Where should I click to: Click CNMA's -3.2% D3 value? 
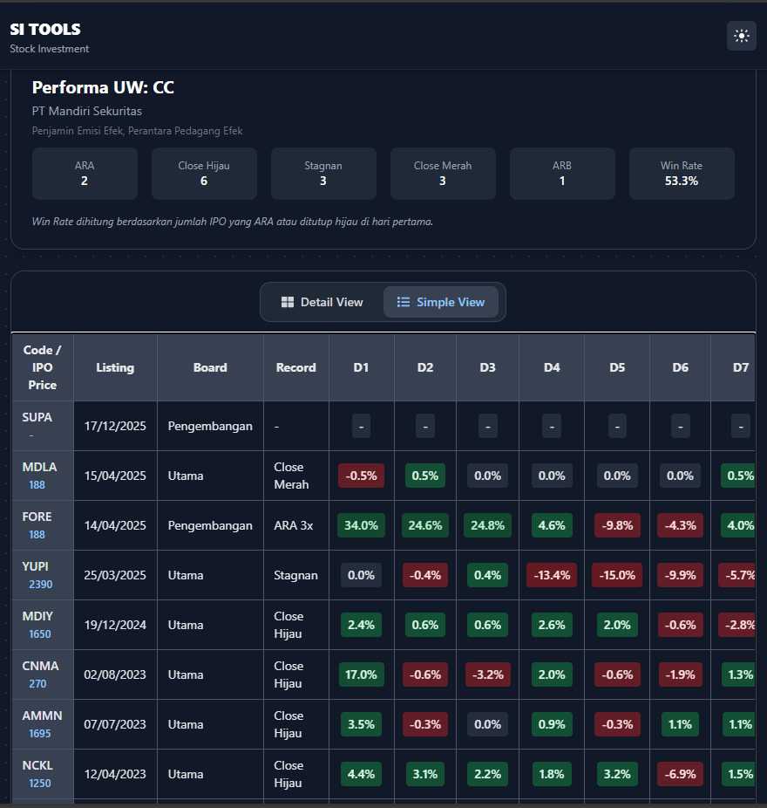click(x=487, y=674)
